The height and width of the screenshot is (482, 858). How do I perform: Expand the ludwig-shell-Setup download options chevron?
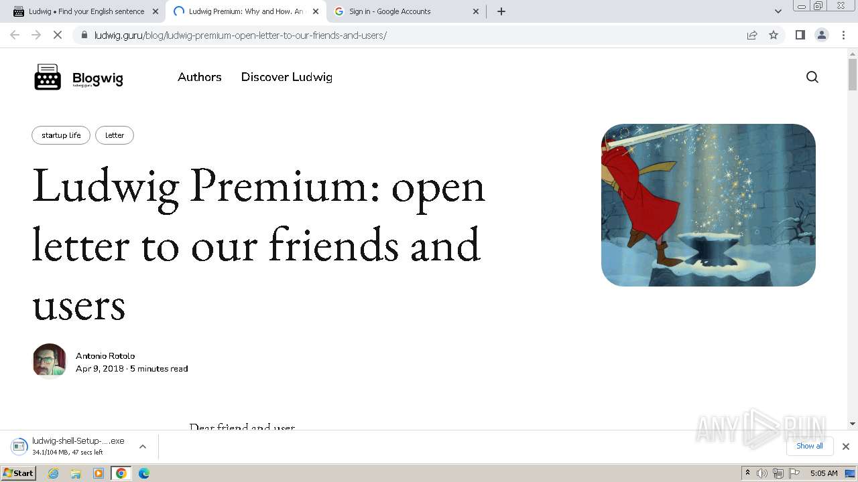(x=143, y=447)
